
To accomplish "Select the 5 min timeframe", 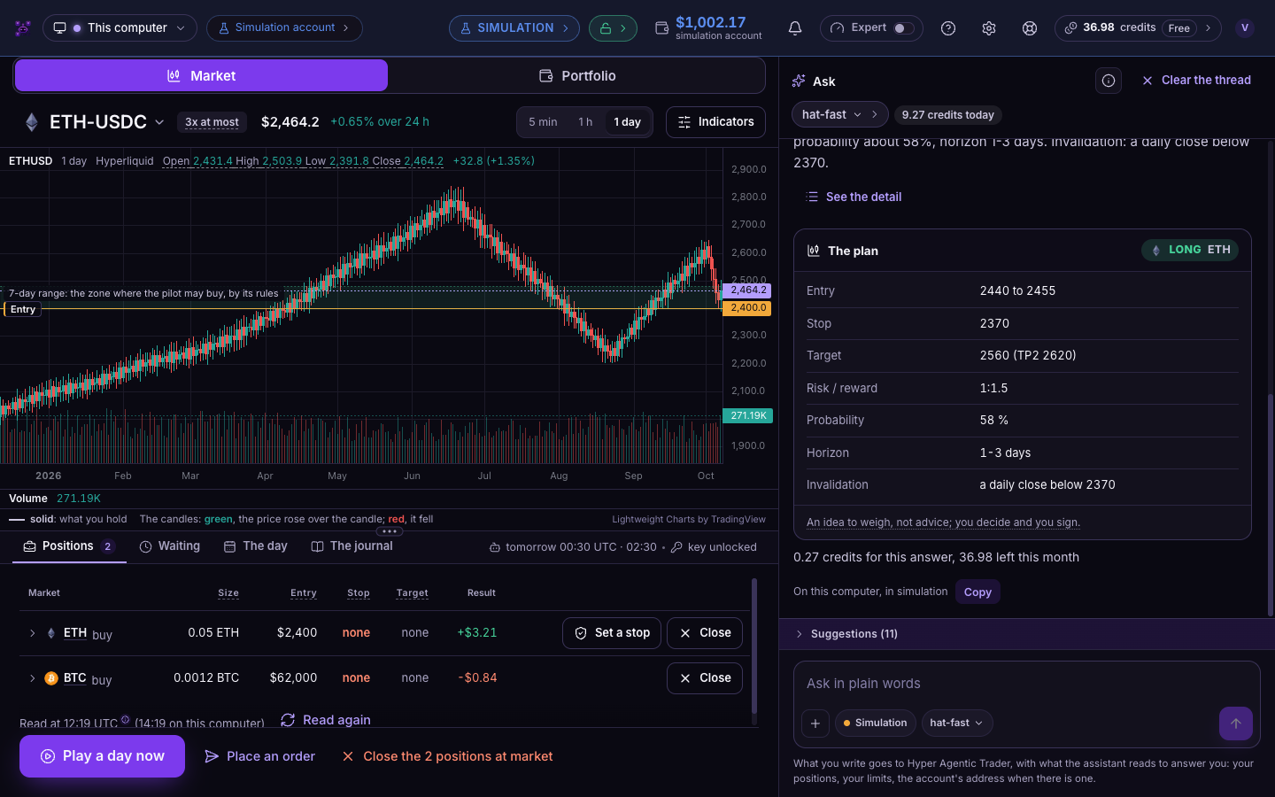I will [543, 122].
